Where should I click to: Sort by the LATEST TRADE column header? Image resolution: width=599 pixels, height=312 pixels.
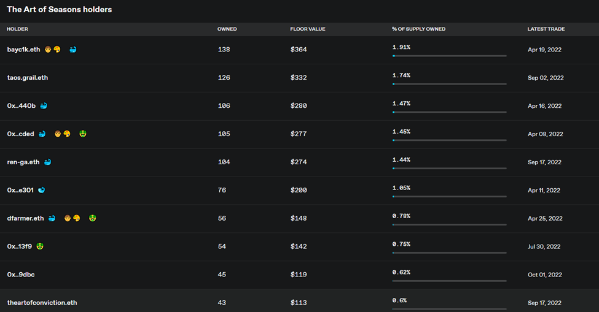click(546, 29)
